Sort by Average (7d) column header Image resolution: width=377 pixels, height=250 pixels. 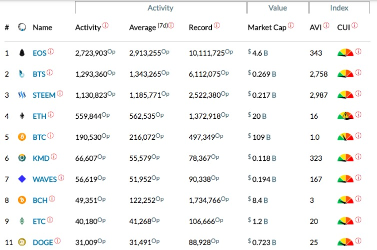tap(148, 27)
